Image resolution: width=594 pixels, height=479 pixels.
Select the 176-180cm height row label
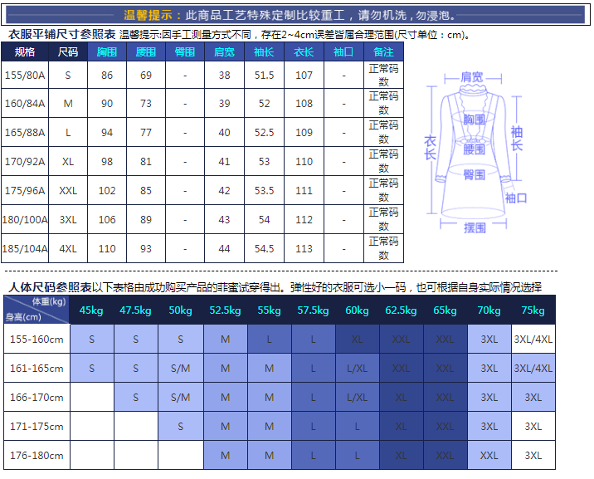point(35,456)
